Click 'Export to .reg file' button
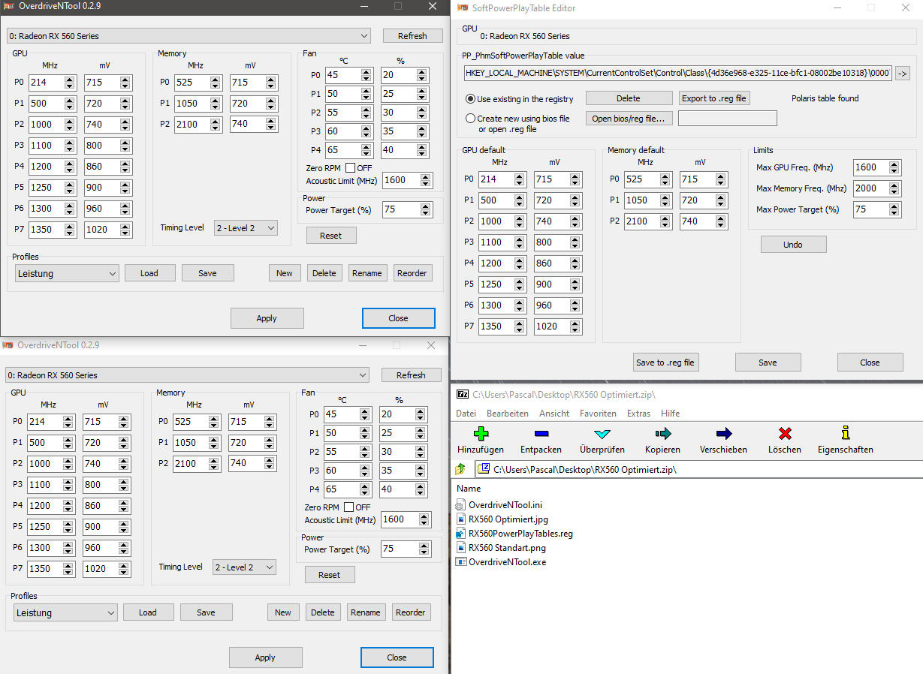The image size is (923, 674). tap(714, 98)
